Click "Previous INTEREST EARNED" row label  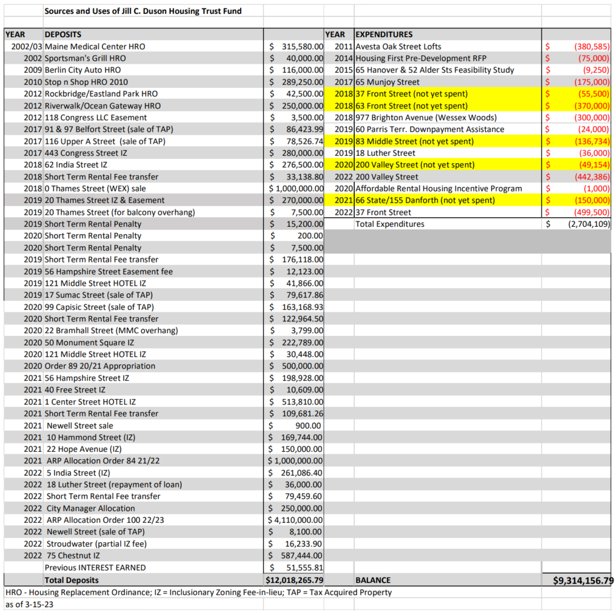pyautogui.click(x=95, y=568)
